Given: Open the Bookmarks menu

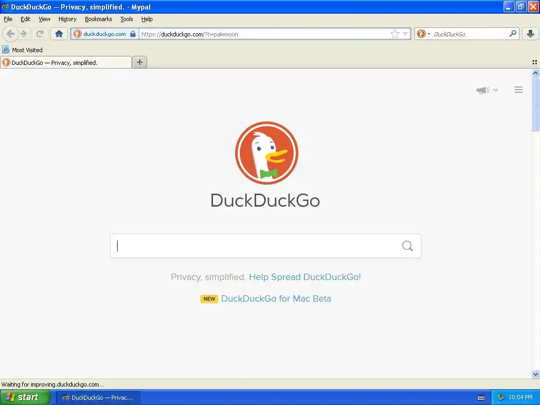Looking at the screenshot, I should click(99, 19).
